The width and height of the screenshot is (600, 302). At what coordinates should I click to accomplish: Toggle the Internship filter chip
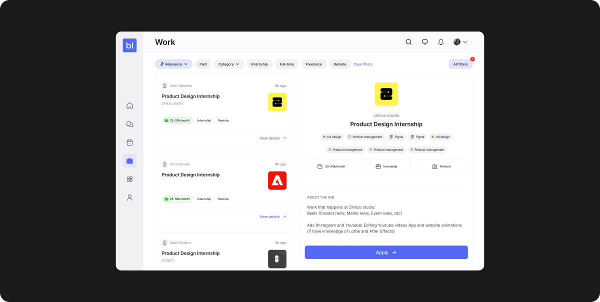[x=259, y=64]
